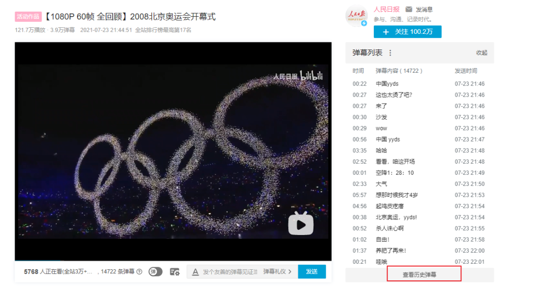Image resolution: width=547 pixels, height=286 pixels.
Task: Open danmaku display settings icon
Action: click(x=175, y=272)
